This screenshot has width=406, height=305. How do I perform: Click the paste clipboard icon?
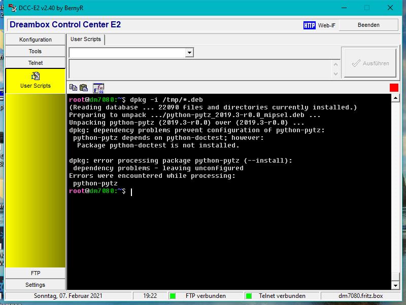tap(84, 88)
